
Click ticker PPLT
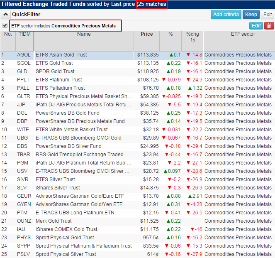23,80
